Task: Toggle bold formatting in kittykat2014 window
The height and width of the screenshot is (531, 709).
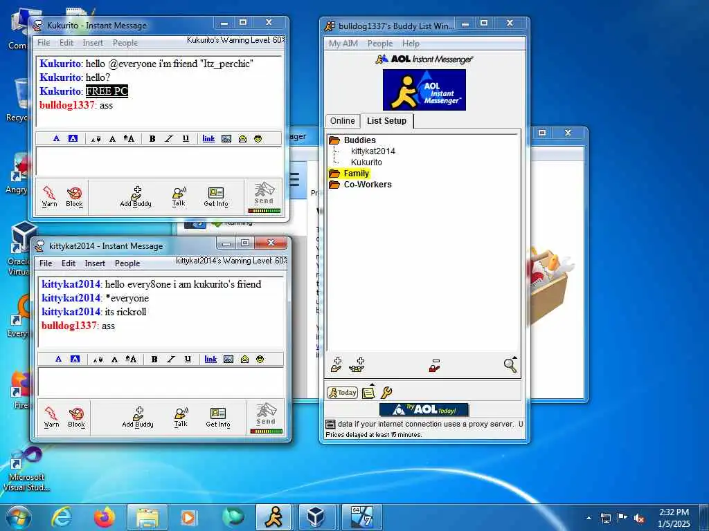Action: [x=154, y=360]
